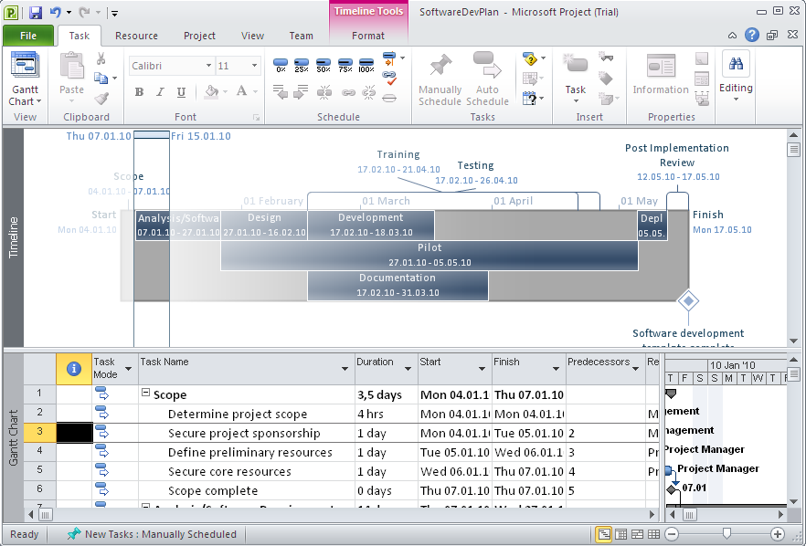Zoom in with the plus button
This screenshot has height=546, width=806.
(x=778, y=533)
